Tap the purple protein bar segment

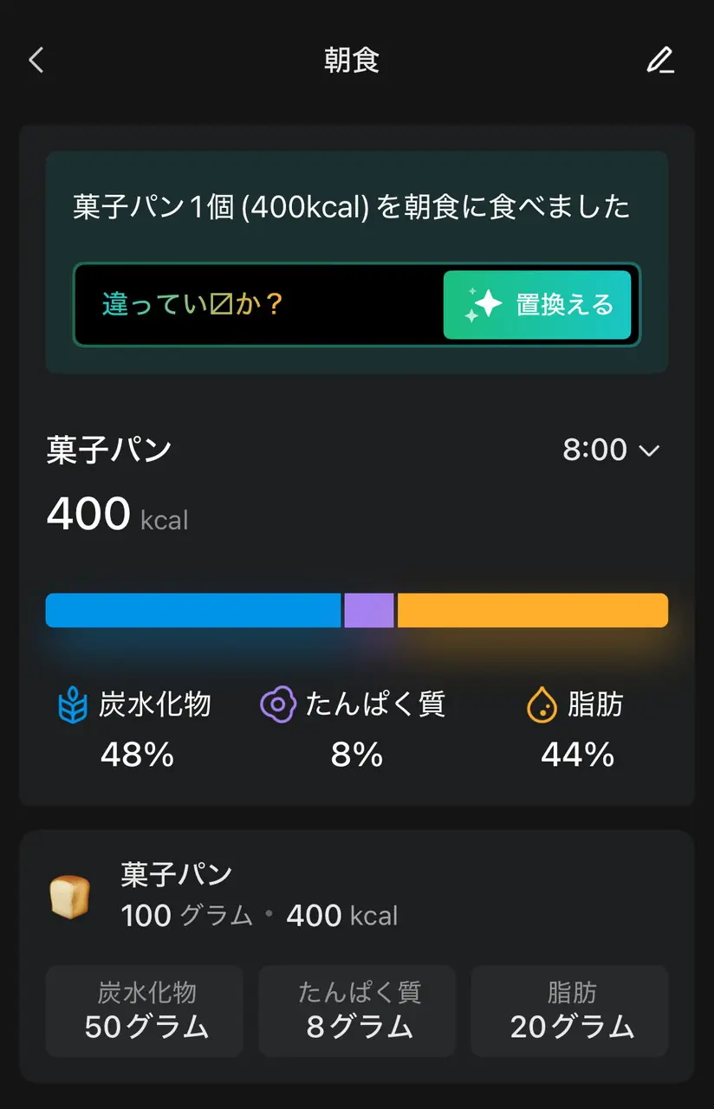pos(369,610)
